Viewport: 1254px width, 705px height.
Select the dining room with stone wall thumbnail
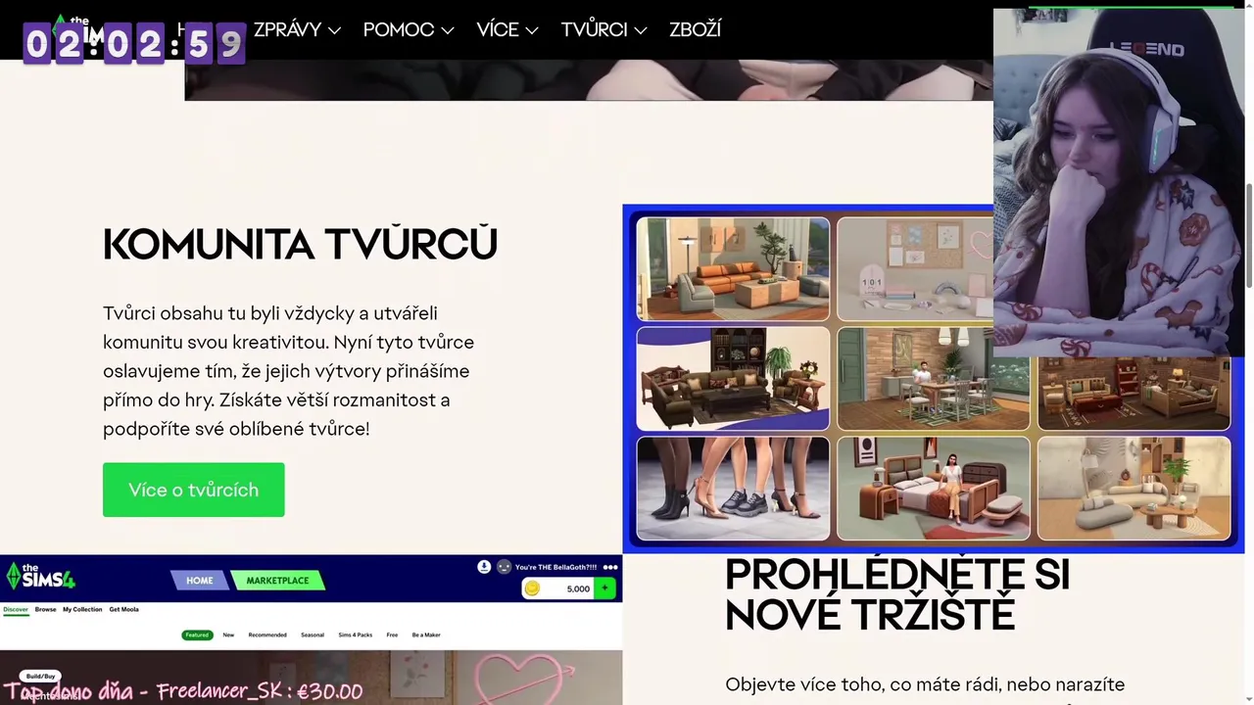coord(934,379)
